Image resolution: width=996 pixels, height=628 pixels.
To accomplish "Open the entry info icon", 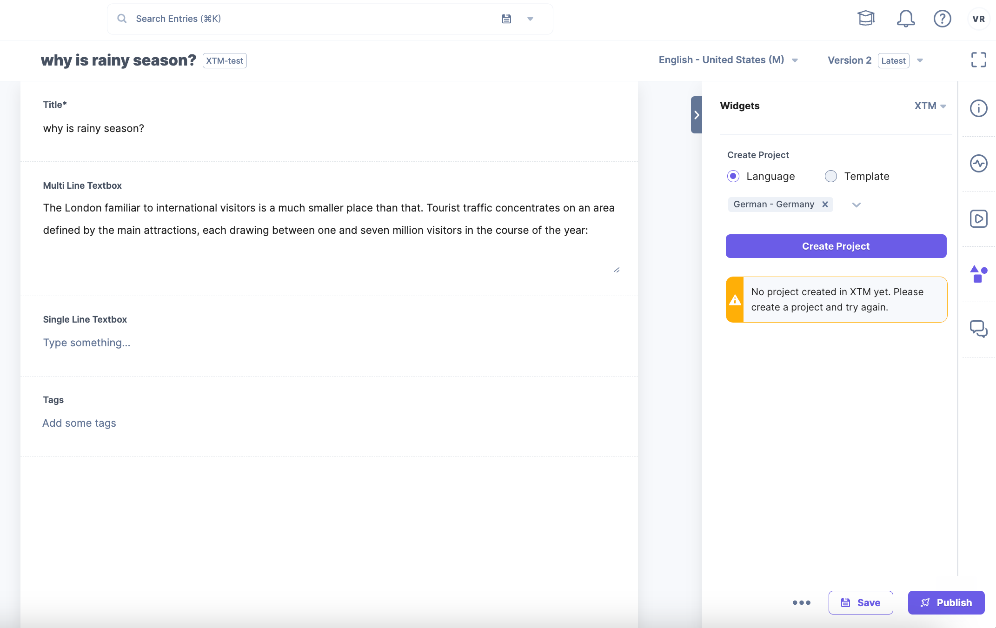I will pos(979,107).
